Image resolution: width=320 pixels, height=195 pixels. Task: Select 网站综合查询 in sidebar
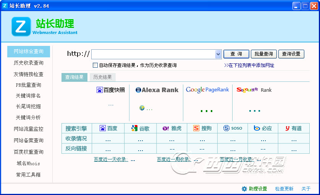29,52
